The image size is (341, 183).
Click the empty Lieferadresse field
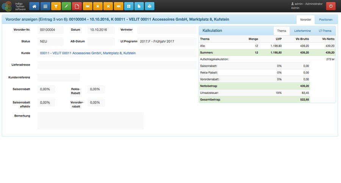(117, 65)
